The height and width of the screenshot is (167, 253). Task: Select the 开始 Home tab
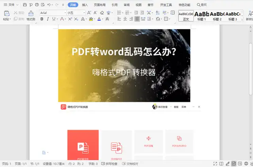[73, 5]
